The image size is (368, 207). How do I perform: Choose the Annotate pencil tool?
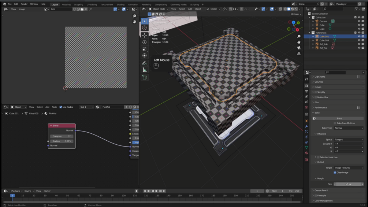click(145, 63)
